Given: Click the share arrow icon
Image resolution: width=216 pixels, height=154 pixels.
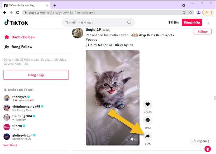Looking at the screenshot, I should 147,136.
